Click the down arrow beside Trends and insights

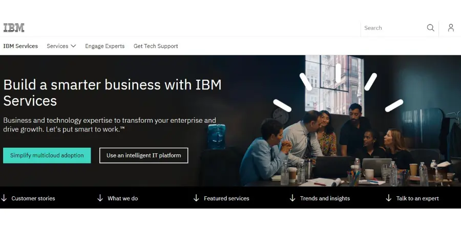292,198
